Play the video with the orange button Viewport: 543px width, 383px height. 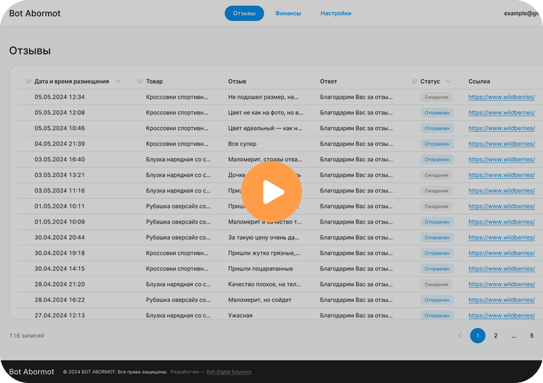tap(271, 191)
